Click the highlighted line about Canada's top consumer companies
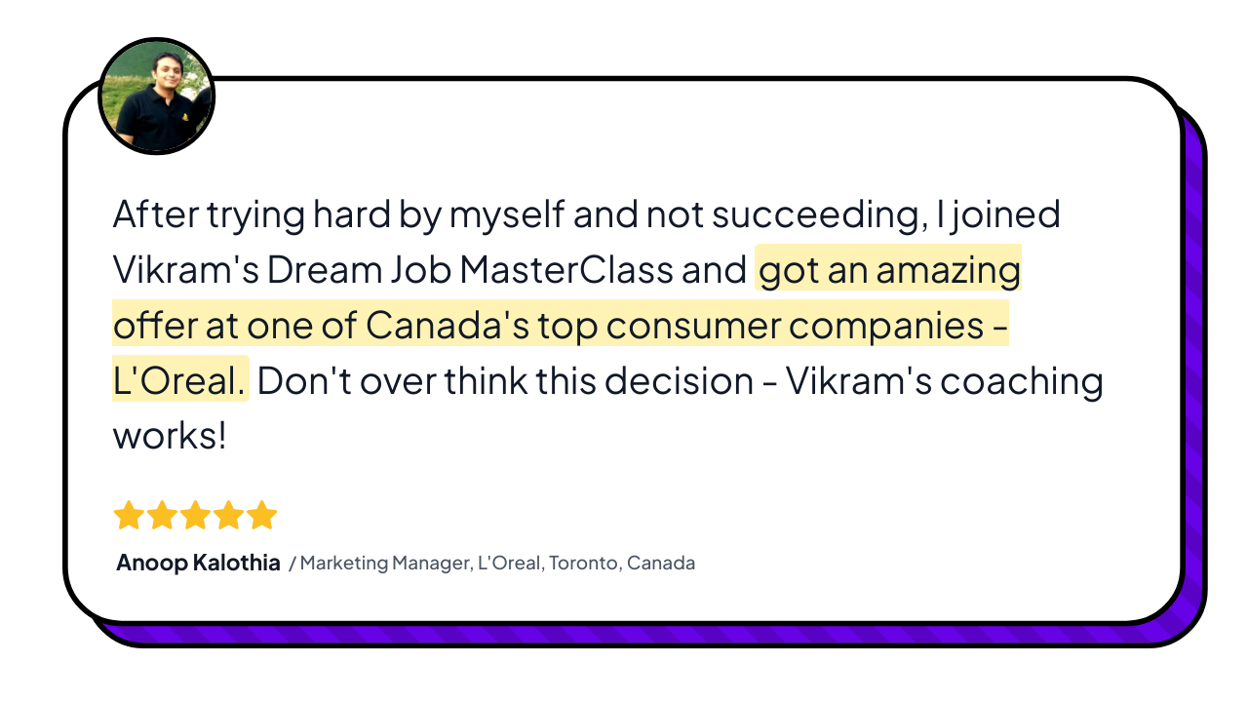1248x702 pixels. [x=560, y=325]
